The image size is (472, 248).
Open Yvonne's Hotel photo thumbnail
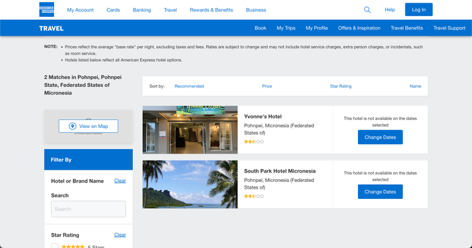point(190,129)
